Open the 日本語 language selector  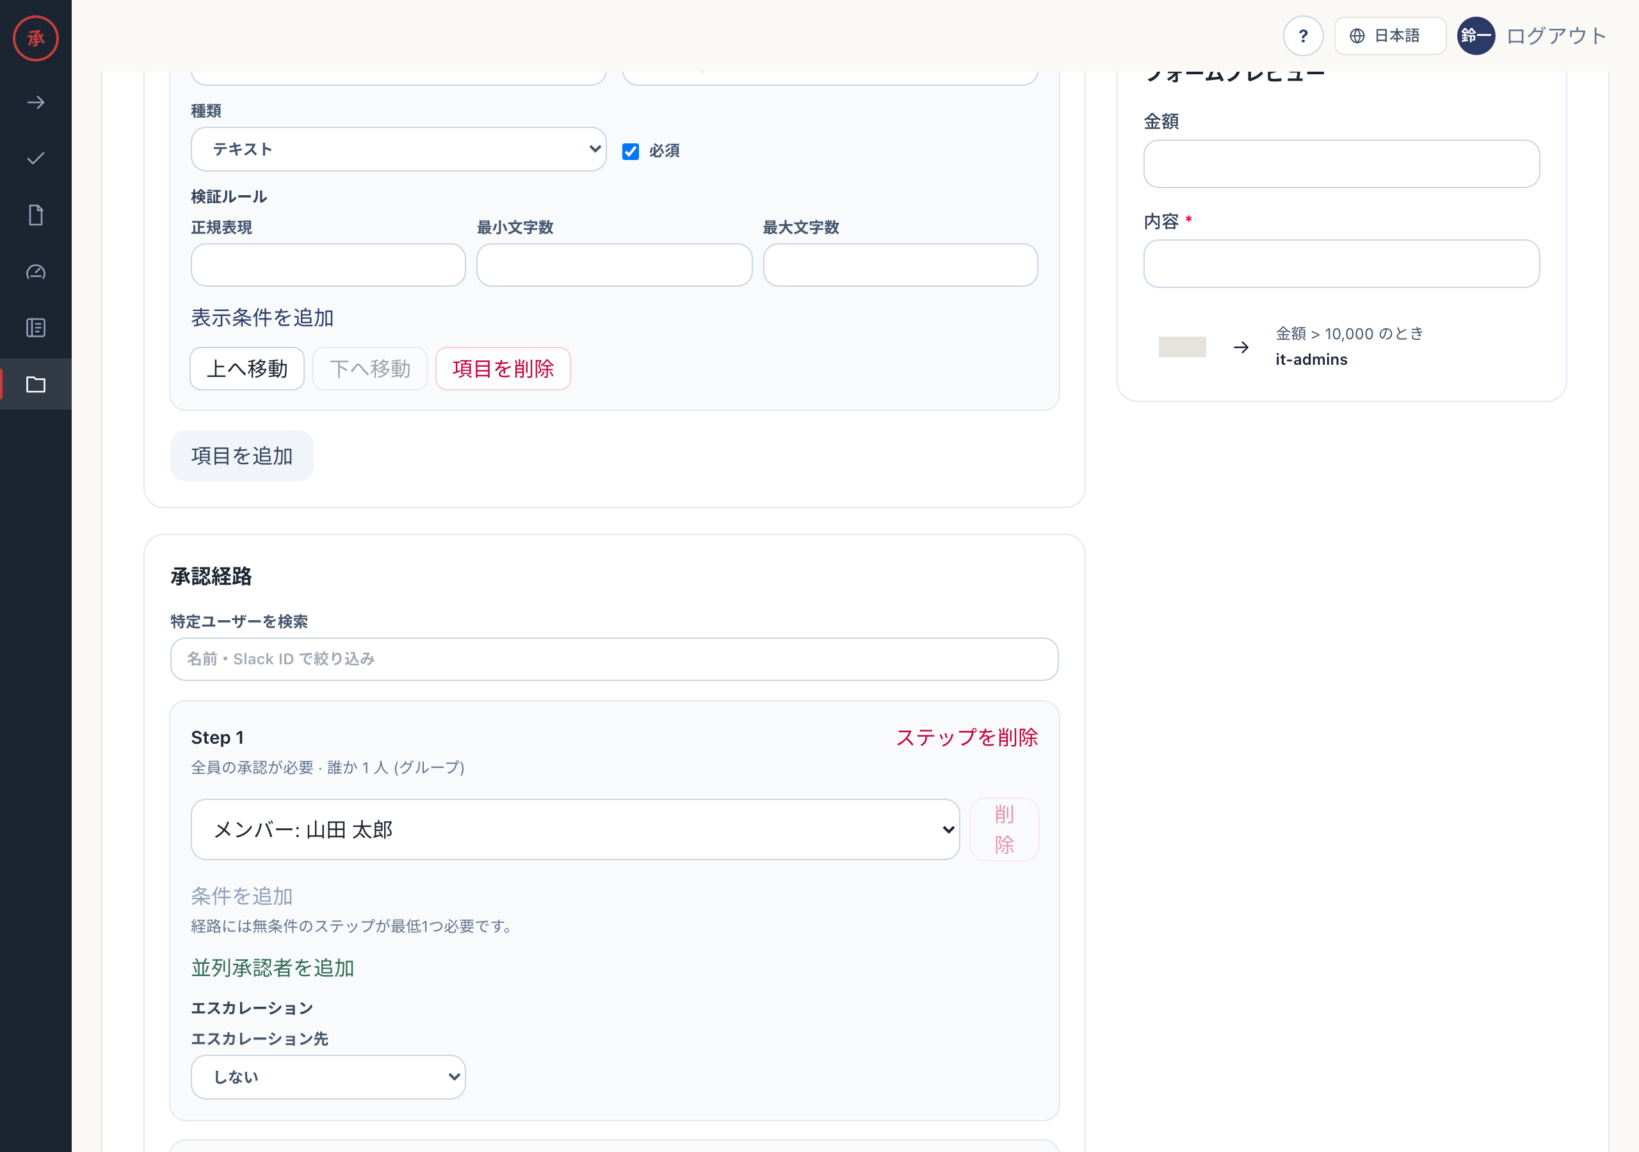(x=1390, y=36)
